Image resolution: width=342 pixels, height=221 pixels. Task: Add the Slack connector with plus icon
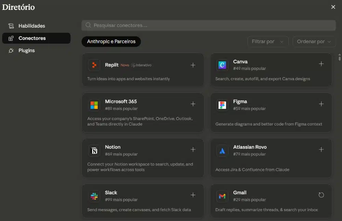pyautogui.click(x=193, y=195)
